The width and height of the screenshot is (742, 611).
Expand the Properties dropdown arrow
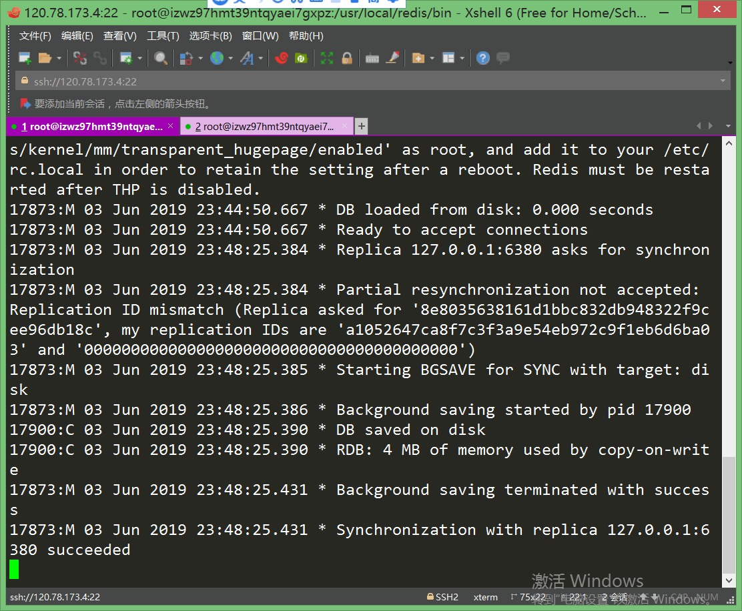point(139,58)
